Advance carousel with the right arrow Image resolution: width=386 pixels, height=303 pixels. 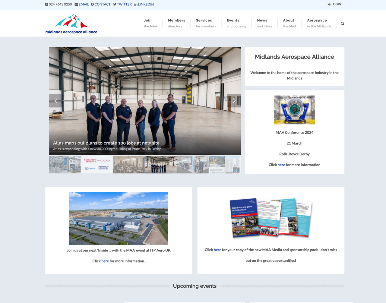click(x=234, y=101)
